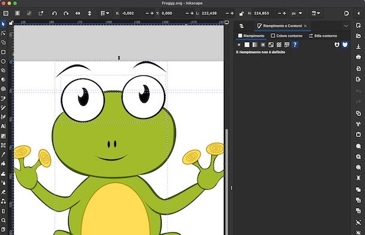Decrease height H with minus
This screenshot has width=365, height=235.
(x=279, y=13)
